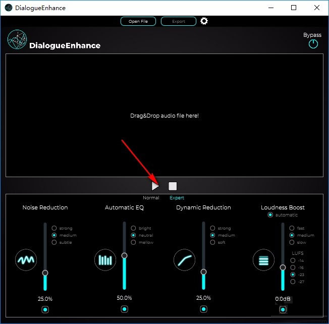Viewport: 329px width, 324px height.
Task: Select neutral Automatic EQ option
Action: (x=133, y=235)
